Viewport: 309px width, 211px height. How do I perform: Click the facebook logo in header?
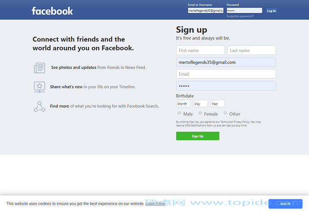pos(52,11)
